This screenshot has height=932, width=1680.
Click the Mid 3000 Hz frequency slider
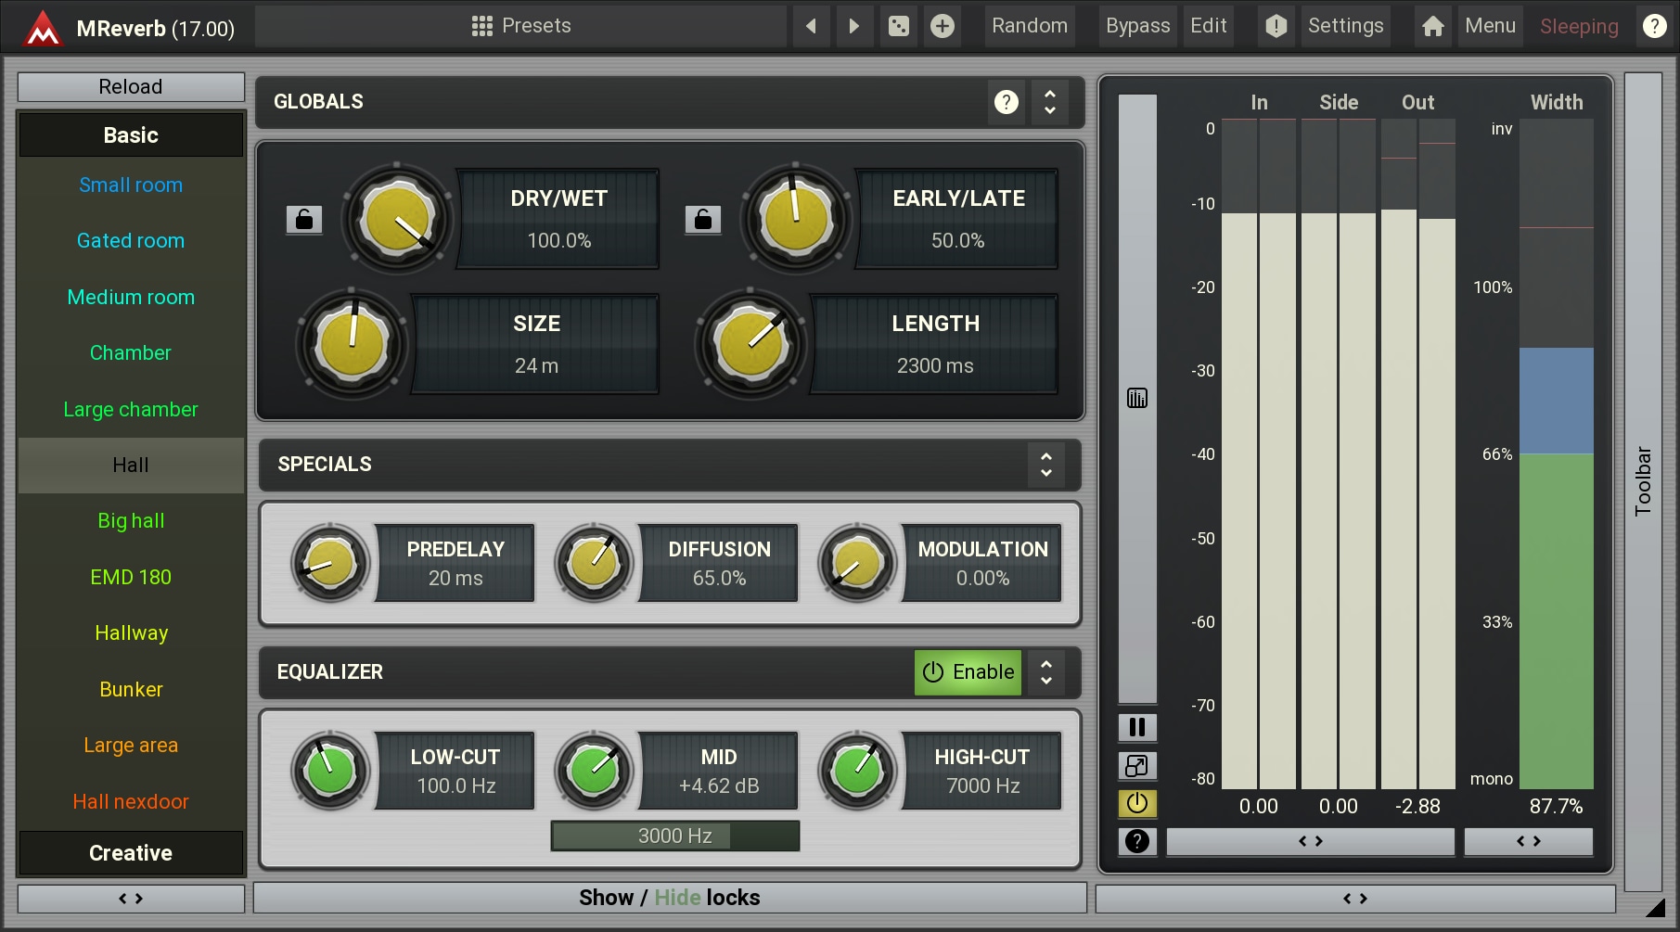(x=674, y=836)
